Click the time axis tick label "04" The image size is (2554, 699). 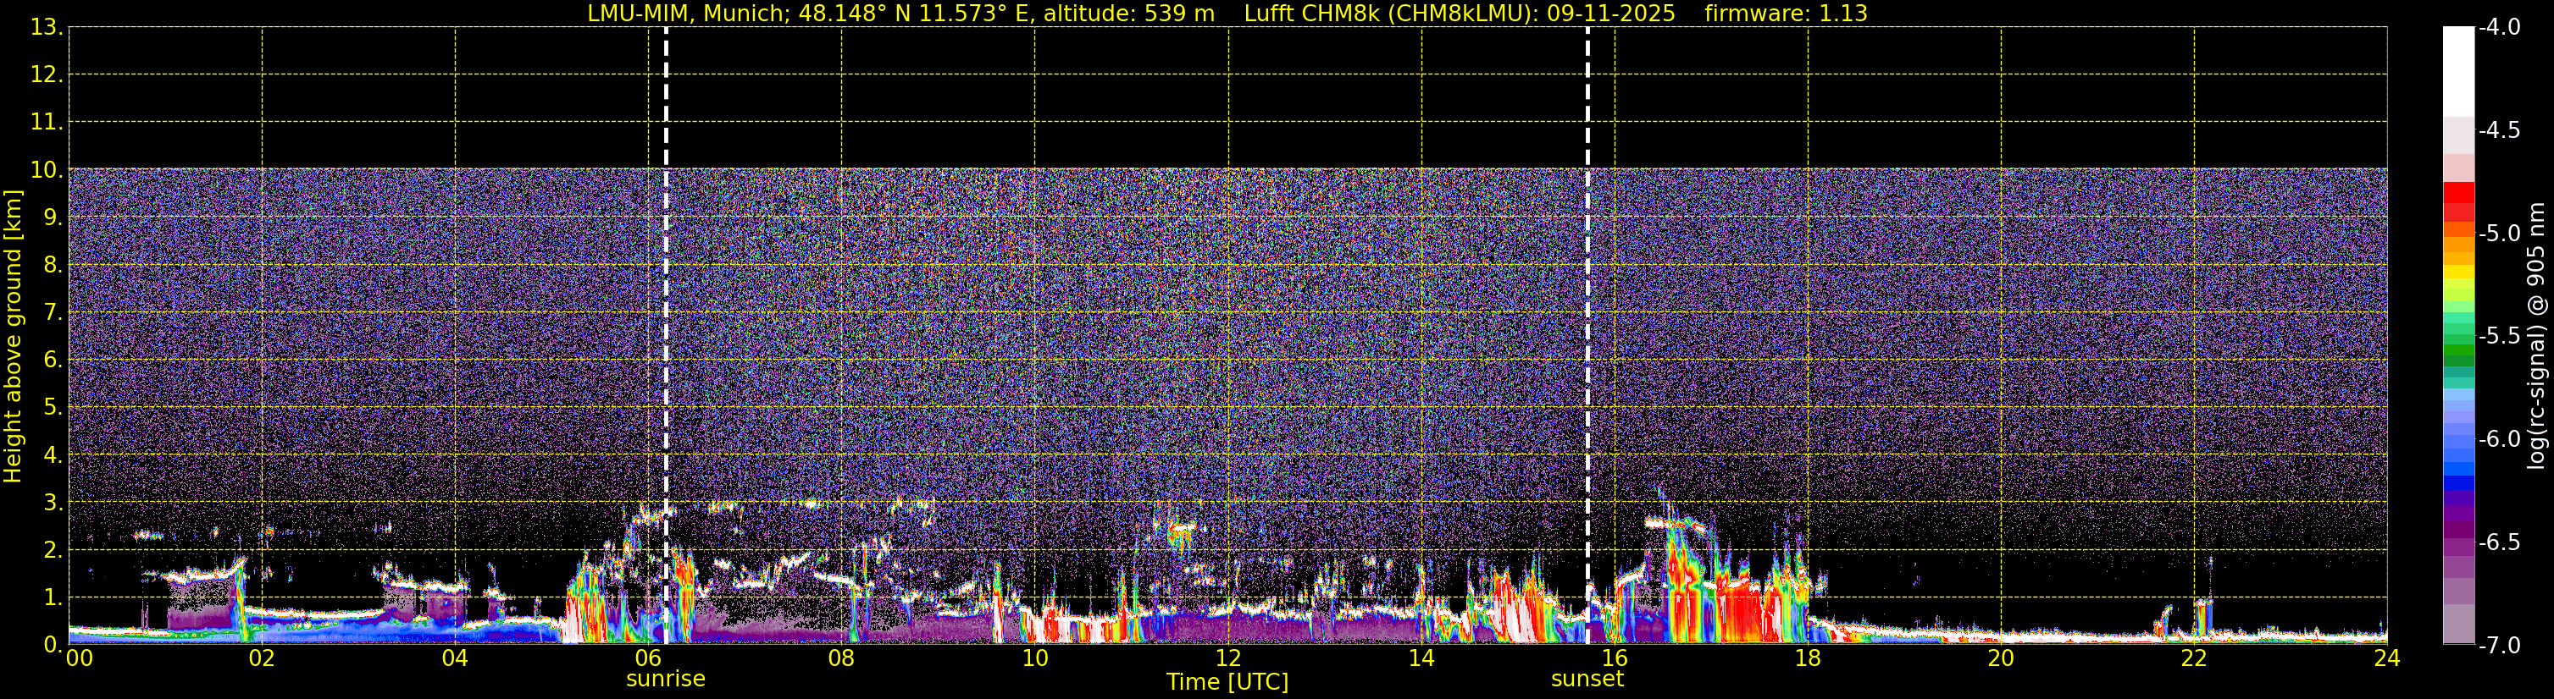coord(455,658)
